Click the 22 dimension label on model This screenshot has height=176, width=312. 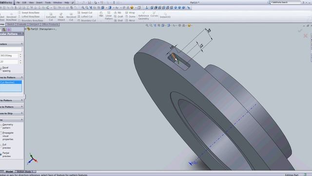(x=209, y=30)
